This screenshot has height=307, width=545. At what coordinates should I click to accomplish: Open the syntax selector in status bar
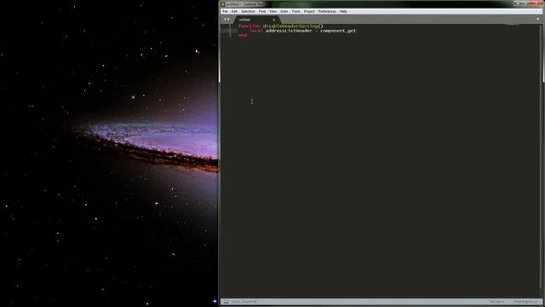coord(525,302)
